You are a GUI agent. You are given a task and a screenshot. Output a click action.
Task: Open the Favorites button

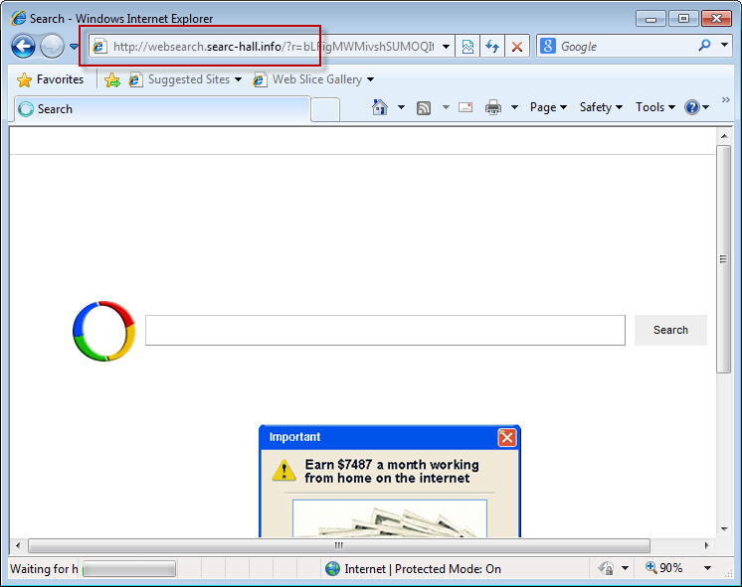click(x=51, y=79)
